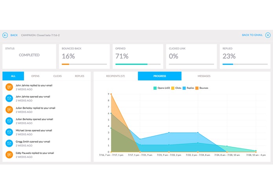Viewport: 273px width, 194px height.
Task: Click the 23% replied value
Action: coord(229,56)
